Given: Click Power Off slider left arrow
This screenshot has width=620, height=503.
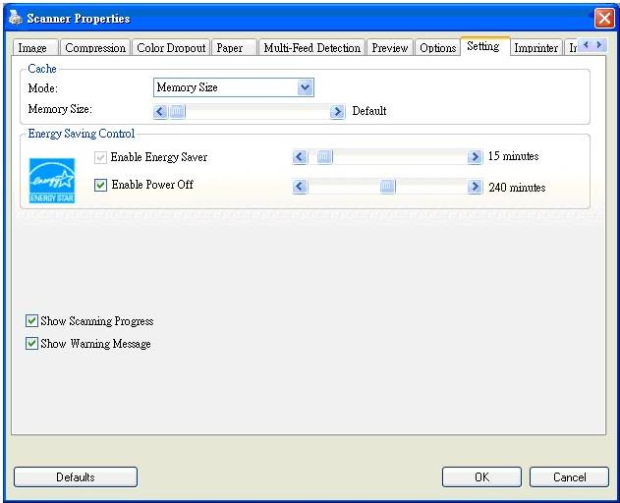Looking at the screenshot, I should point(300,187).
